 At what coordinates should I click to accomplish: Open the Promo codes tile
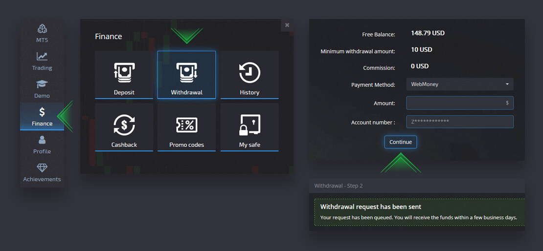coord(186,127)
